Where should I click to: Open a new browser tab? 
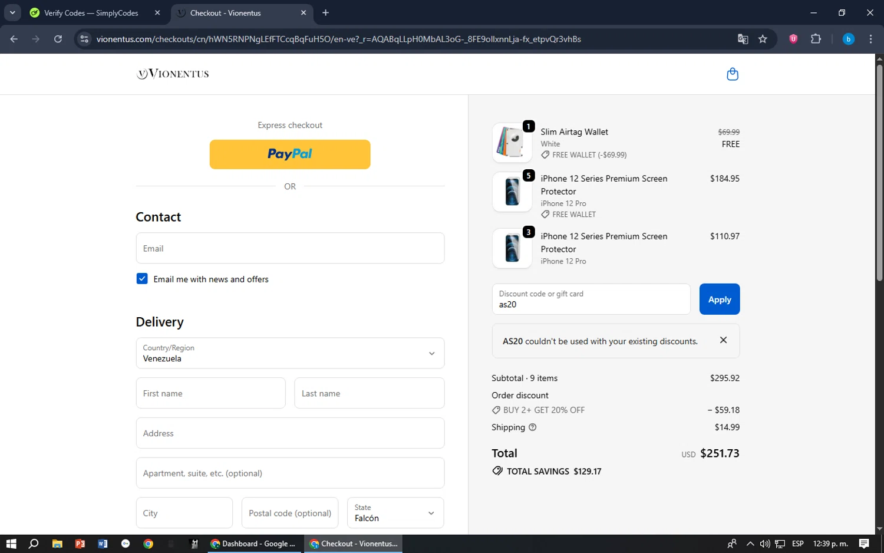coord(325,12)
